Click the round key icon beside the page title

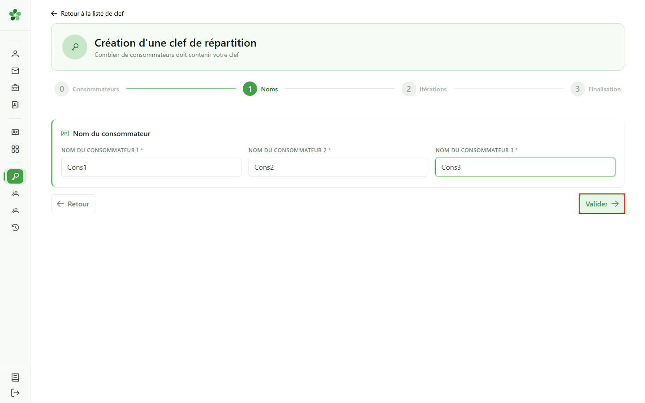click(75, 47)
